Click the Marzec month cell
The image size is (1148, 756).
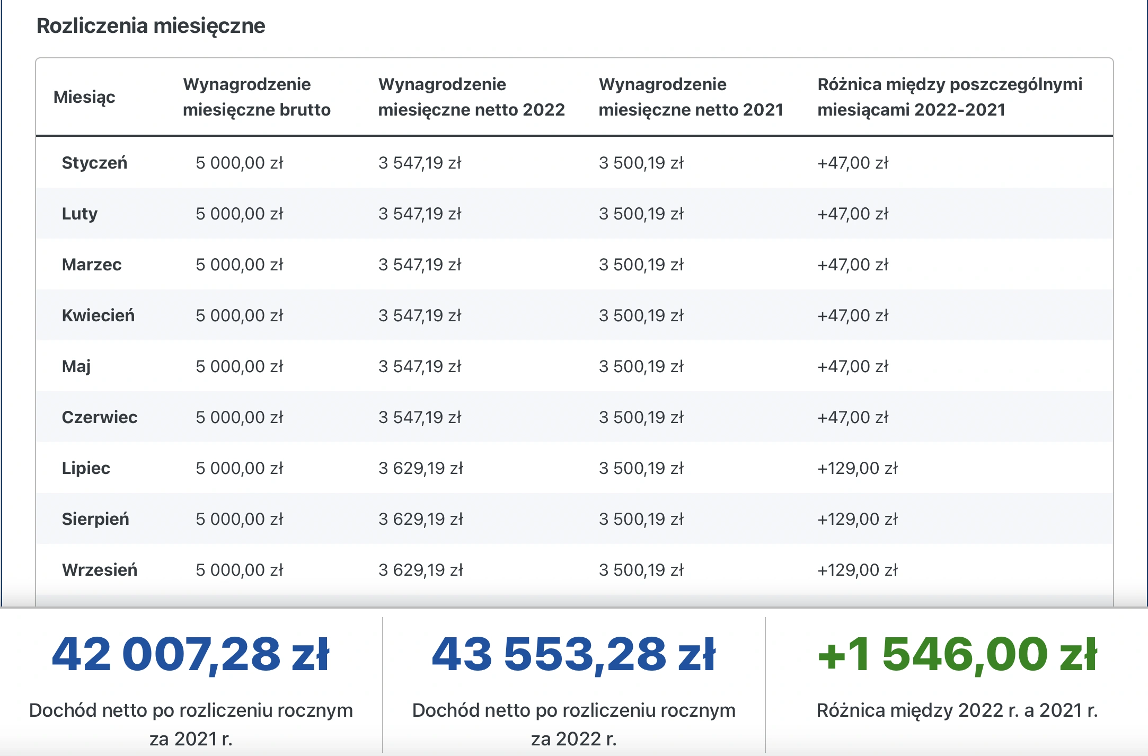point(92,265)
